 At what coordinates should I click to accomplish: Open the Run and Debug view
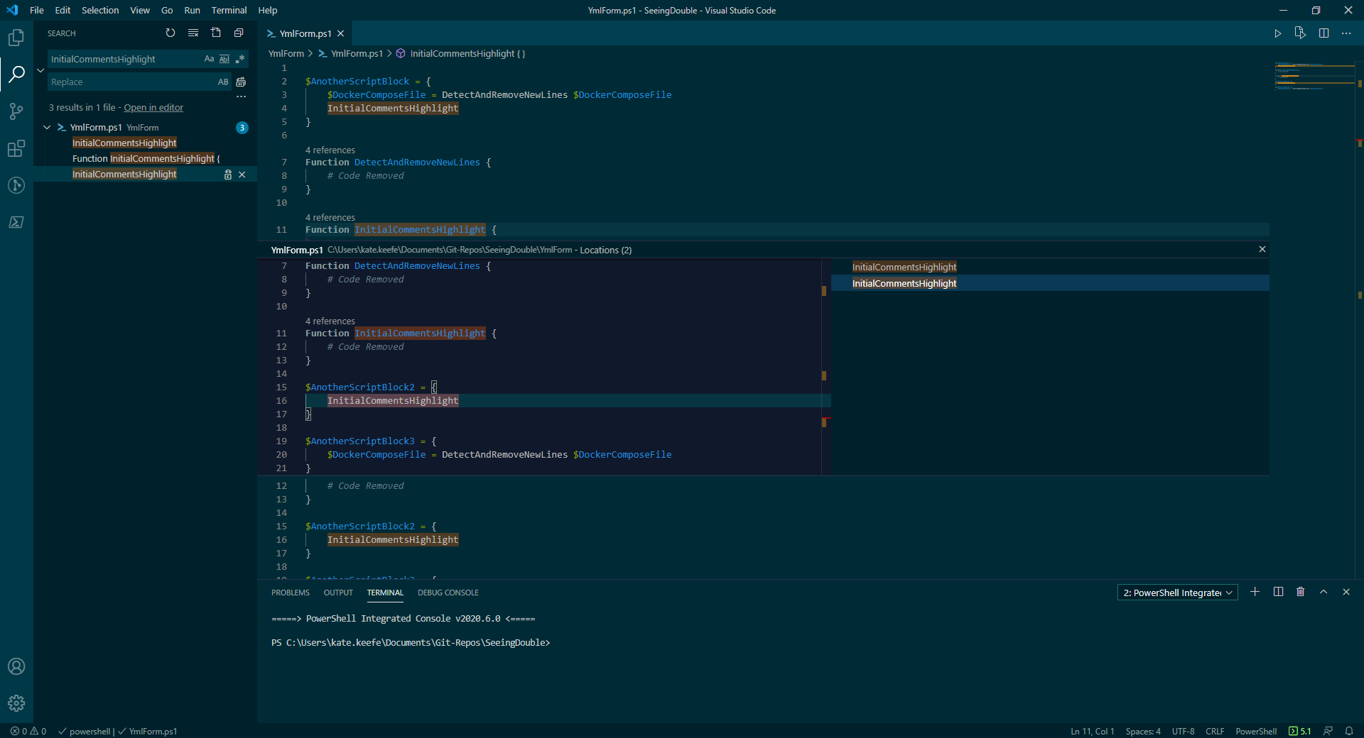pos(16,185)
